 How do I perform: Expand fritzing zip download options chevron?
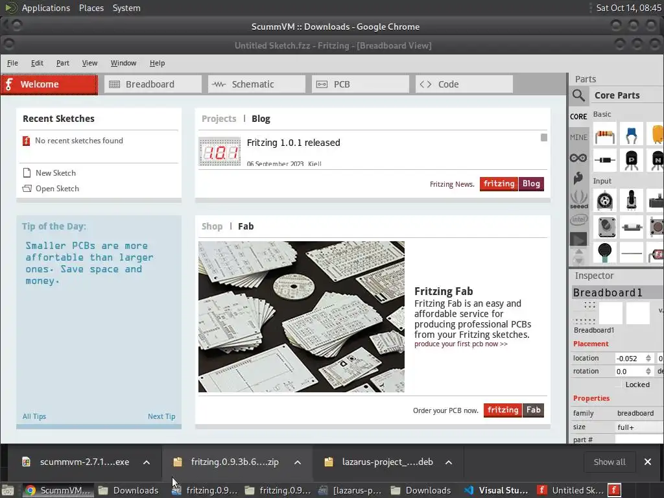pos(298,462)
